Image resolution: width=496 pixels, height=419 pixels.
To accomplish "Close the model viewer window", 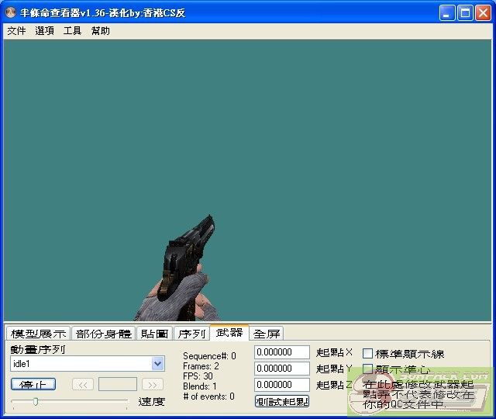I will 484,13.
